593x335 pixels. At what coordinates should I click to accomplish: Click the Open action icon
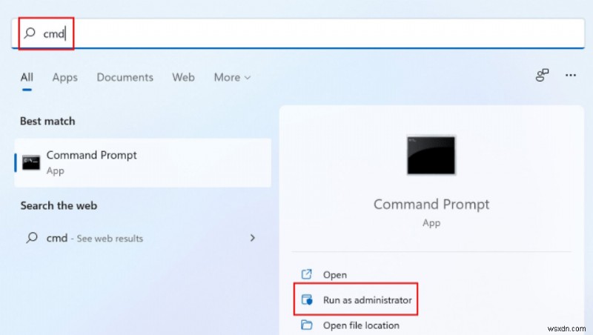[x=306, y=274]
